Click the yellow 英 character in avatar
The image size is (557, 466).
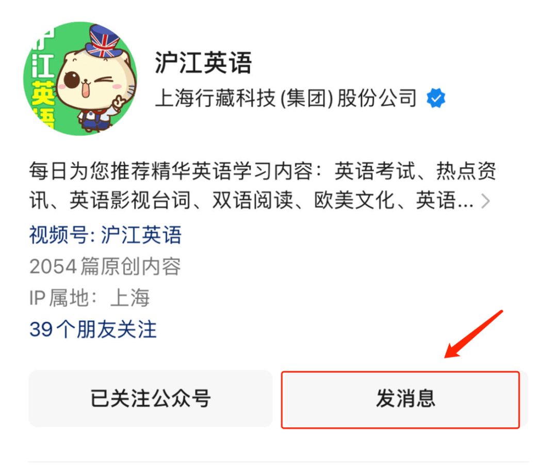[43, 93]
